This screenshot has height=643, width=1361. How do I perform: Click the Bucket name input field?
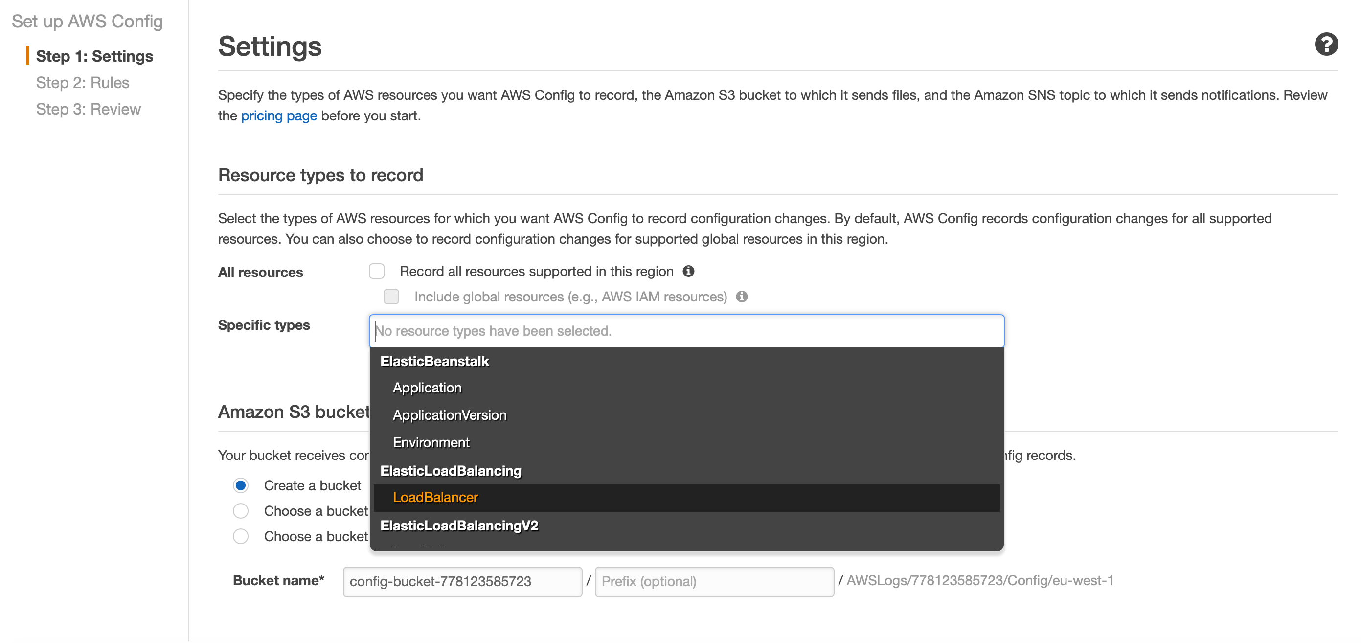(x=462, y=581)
